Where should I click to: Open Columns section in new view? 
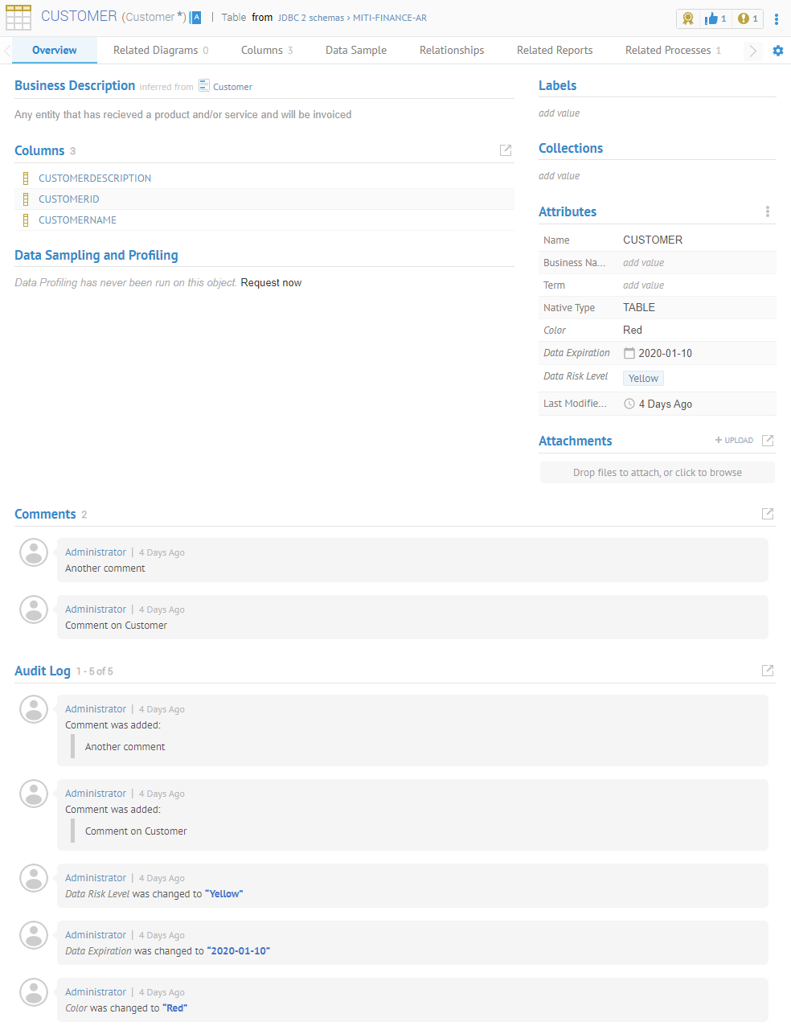point(506,150)
